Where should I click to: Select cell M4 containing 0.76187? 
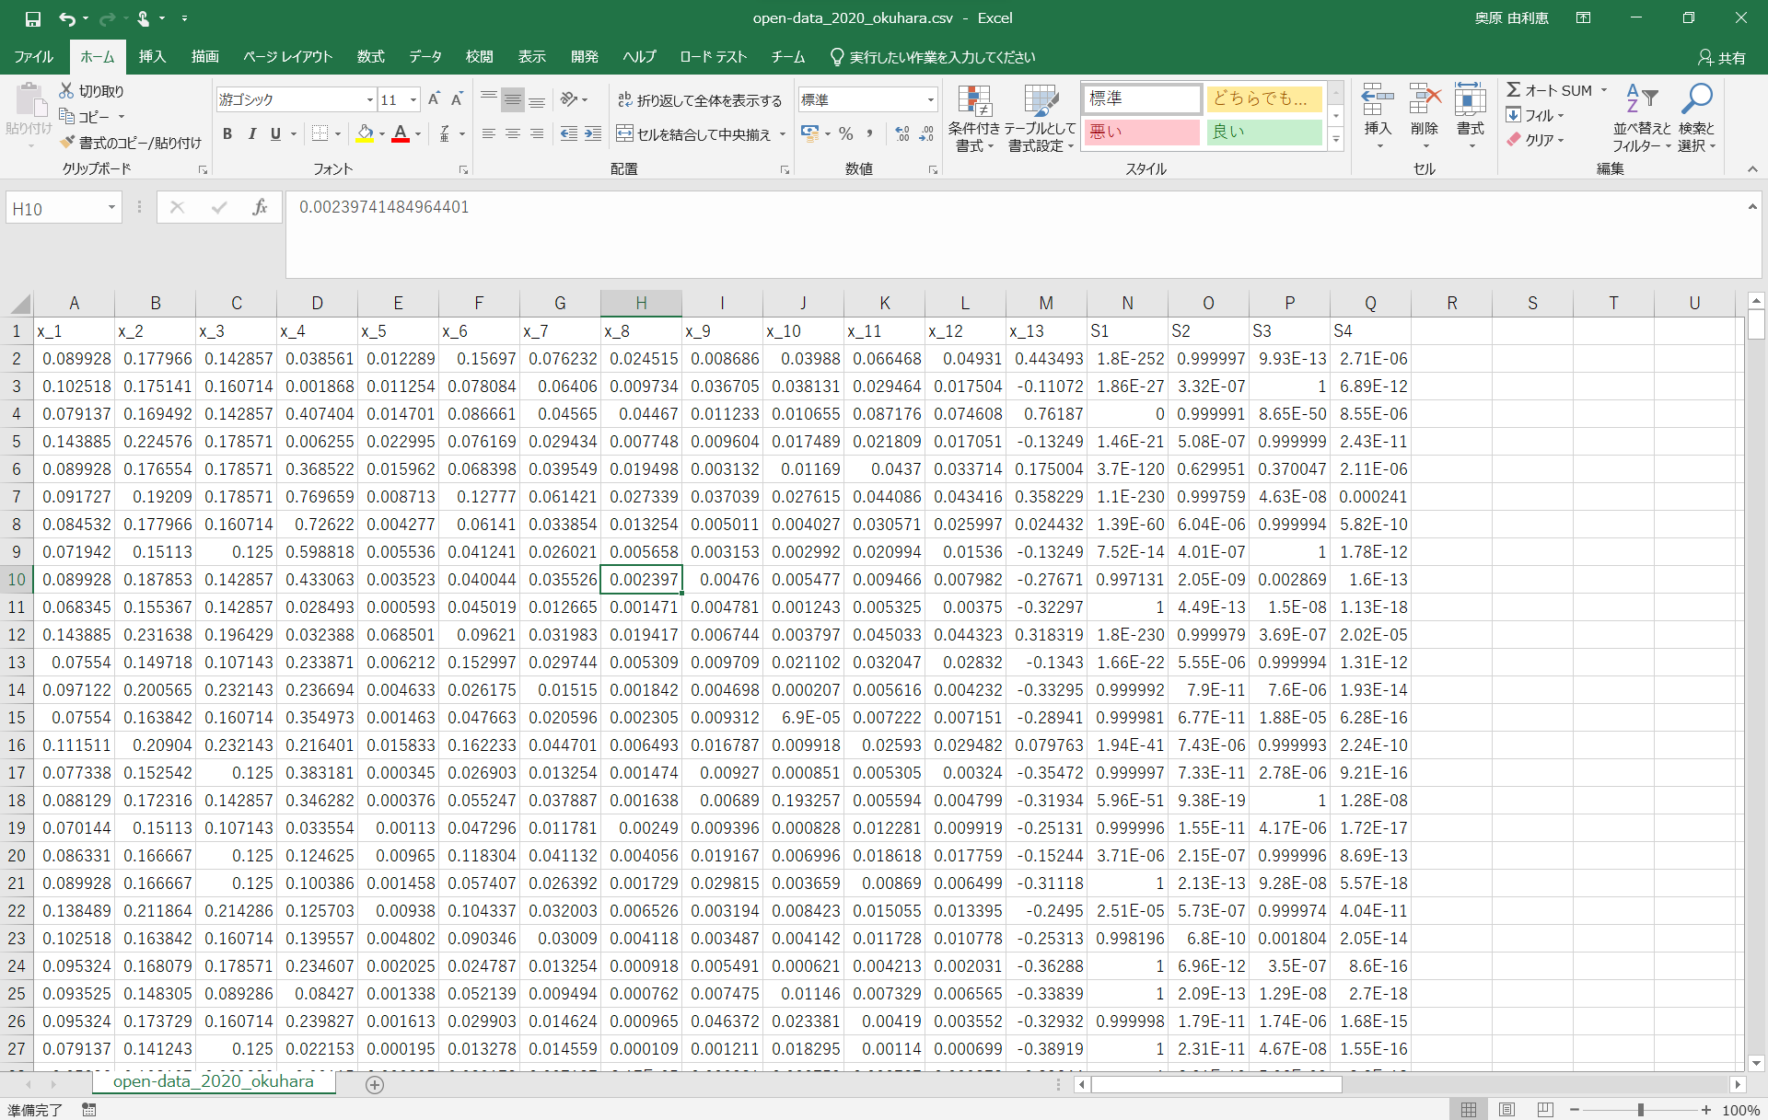click(1045, 414)
